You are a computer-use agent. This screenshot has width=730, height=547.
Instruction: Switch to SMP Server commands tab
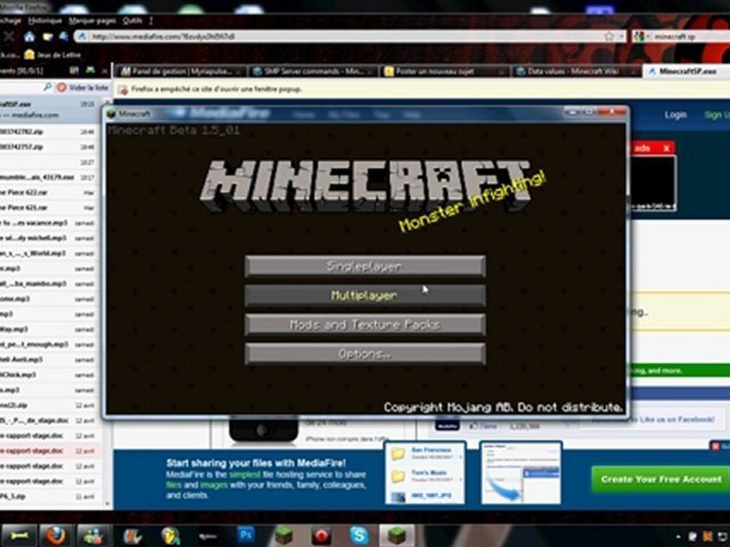313,71
